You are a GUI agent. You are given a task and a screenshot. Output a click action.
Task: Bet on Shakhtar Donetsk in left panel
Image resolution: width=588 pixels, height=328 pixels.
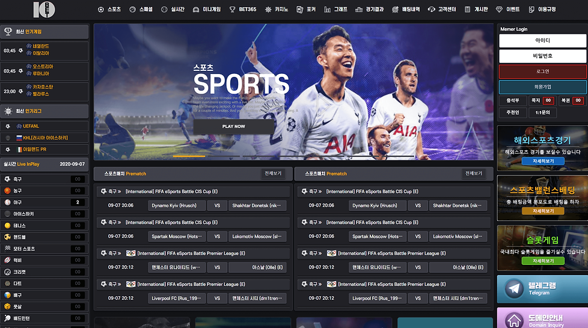257,205
